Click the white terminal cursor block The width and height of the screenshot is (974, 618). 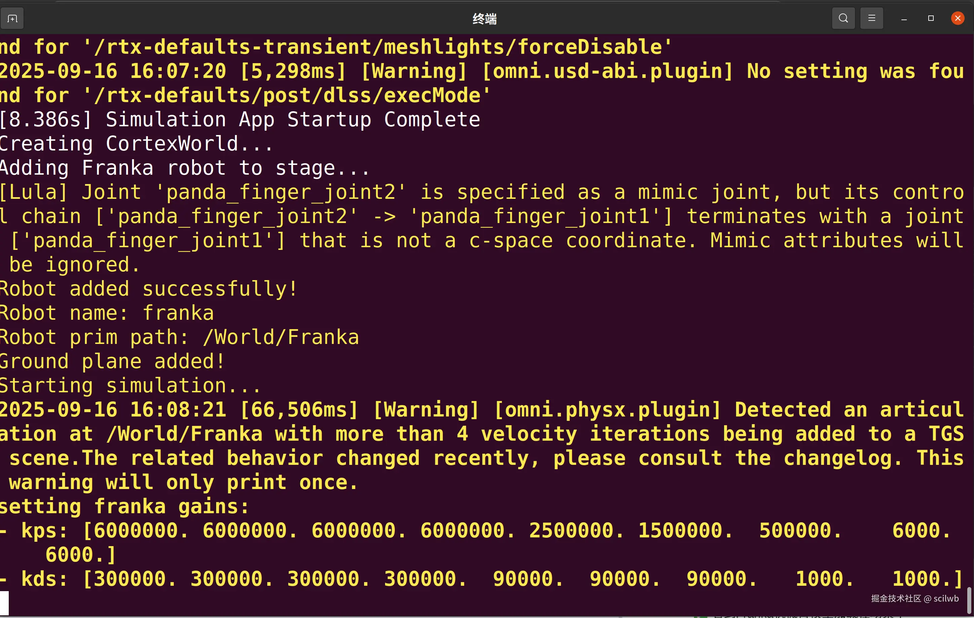[x=4, y=603]
